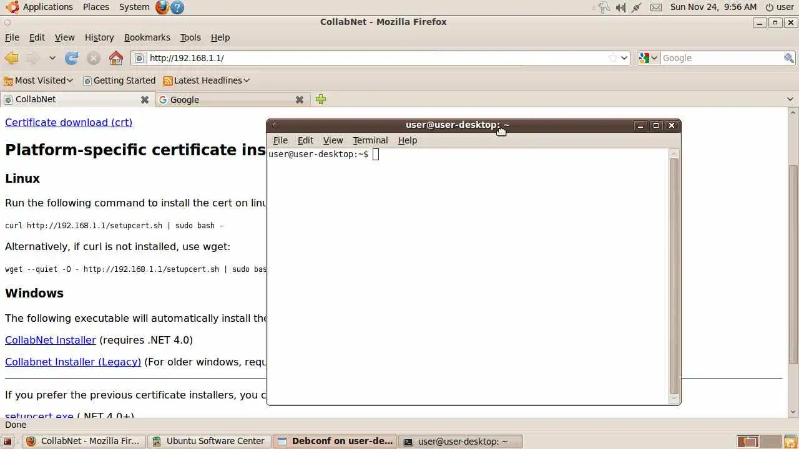This screenshot has width=799, height=449.
Task: Open the search engine selector dropdown
Action: 648,58
